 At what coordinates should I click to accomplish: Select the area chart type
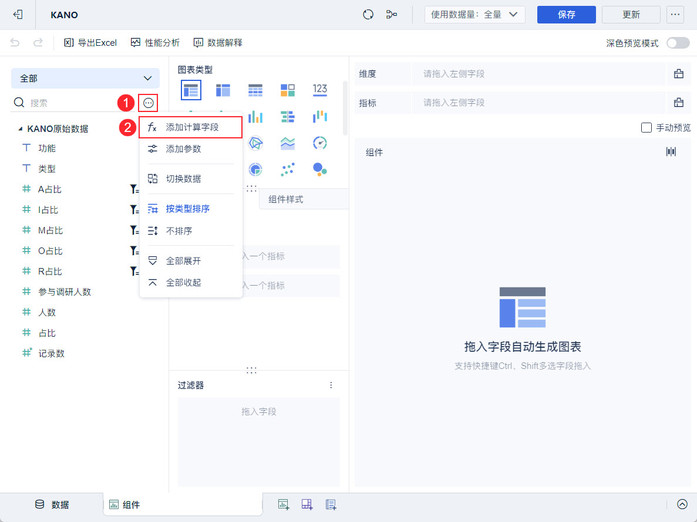pyautogui.click(x=288, y=143)
